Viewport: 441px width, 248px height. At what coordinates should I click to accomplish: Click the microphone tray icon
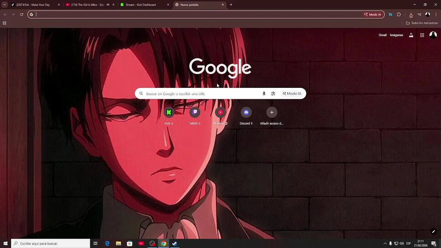[x=391, y=244]
